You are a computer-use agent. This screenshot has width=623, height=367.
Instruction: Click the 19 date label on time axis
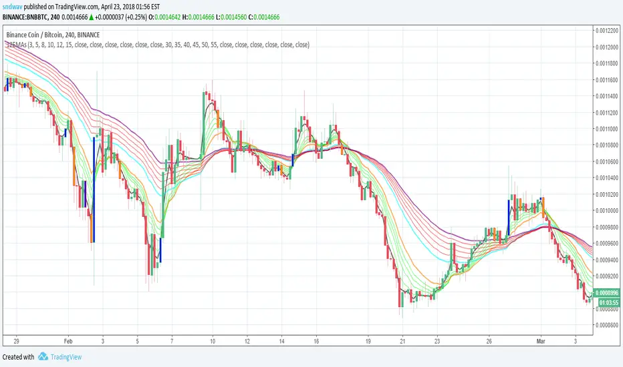pos(368,341)
